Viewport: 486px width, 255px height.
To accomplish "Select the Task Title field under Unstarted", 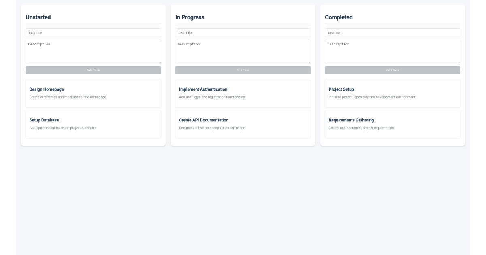I will tap(93, 33).
